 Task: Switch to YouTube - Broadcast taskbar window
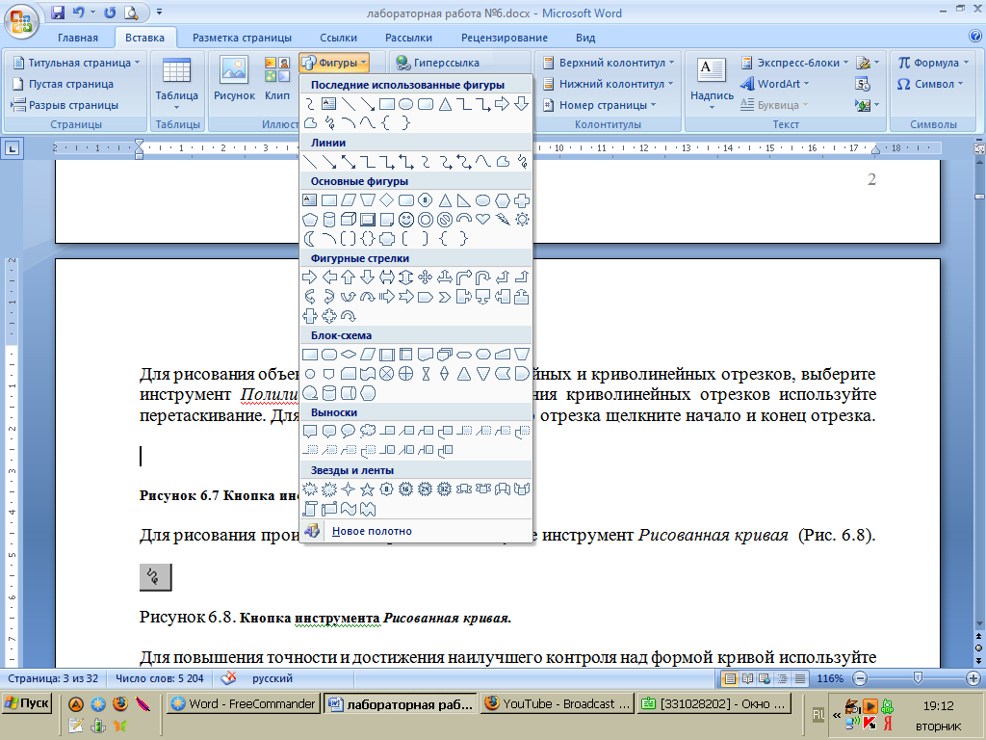pyautogui.click(x=558, y=703)
